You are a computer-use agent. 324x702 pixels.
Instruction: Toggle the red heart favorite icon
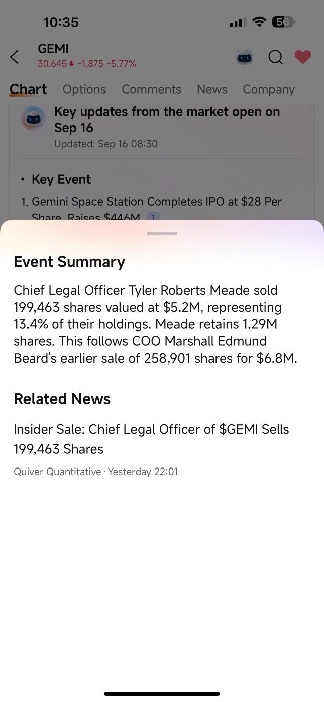pos(303,57)
